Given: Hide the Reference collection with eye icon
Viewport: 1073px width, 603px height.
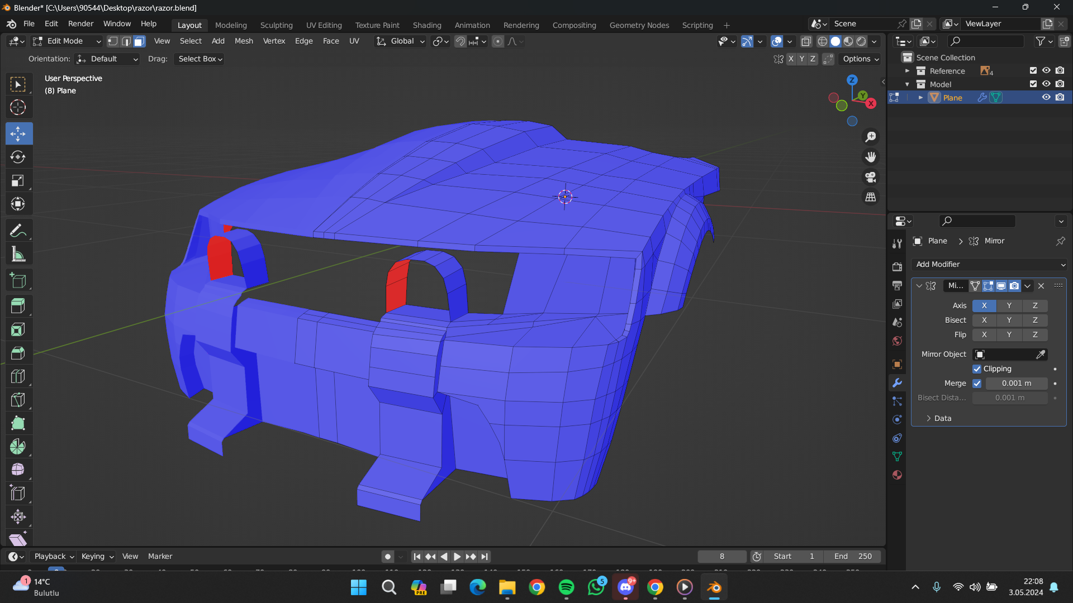Looking at the screenshot, I should (1046, 71).
